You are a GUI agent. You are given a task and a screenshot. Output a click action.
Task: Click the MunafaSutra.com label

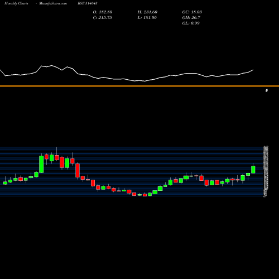click(53, 3)
